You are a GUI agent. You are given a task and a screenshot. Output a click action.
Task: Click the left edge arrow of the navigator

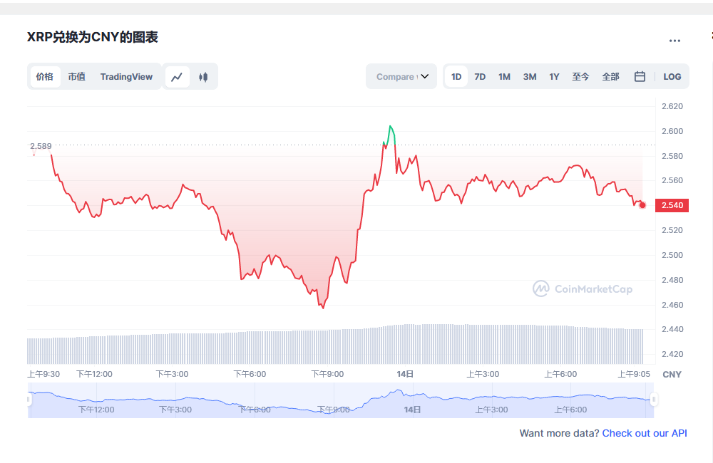(28, 398)
